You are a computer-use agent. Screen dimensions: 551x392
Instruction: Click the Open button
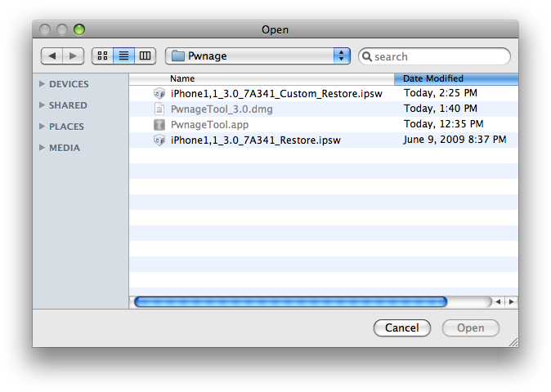tap(471, 327)
